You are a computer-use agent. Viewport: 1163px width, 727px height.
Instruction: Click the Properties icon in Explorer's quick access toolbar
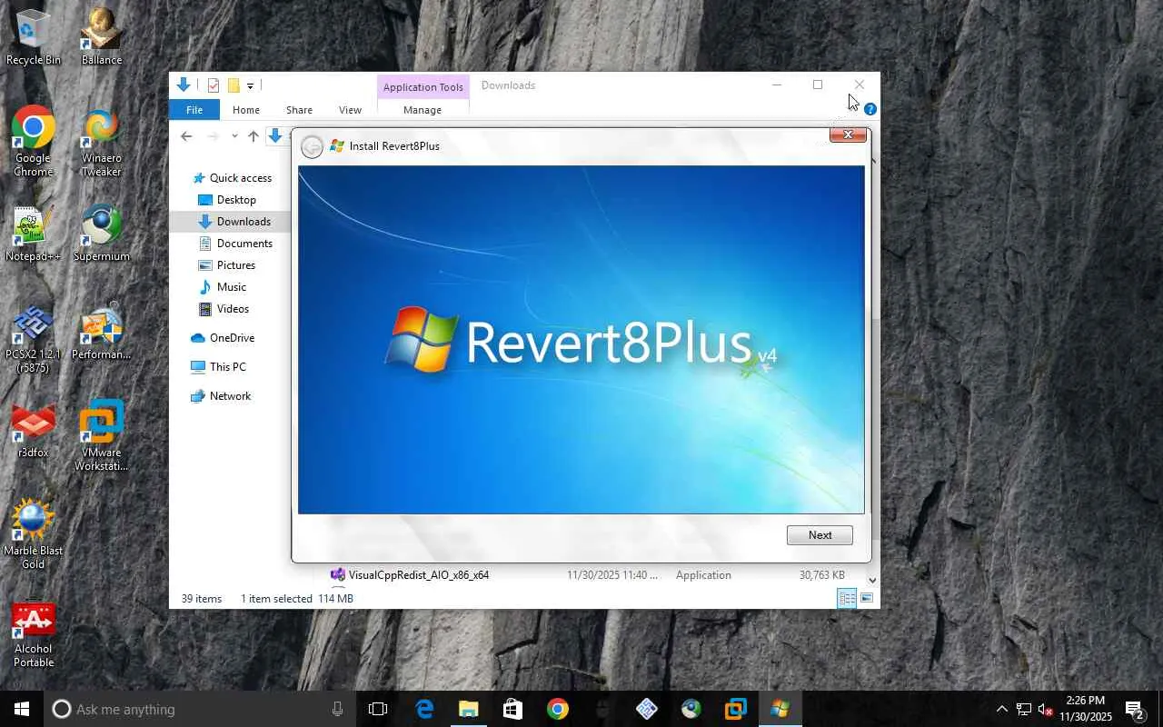214,85
